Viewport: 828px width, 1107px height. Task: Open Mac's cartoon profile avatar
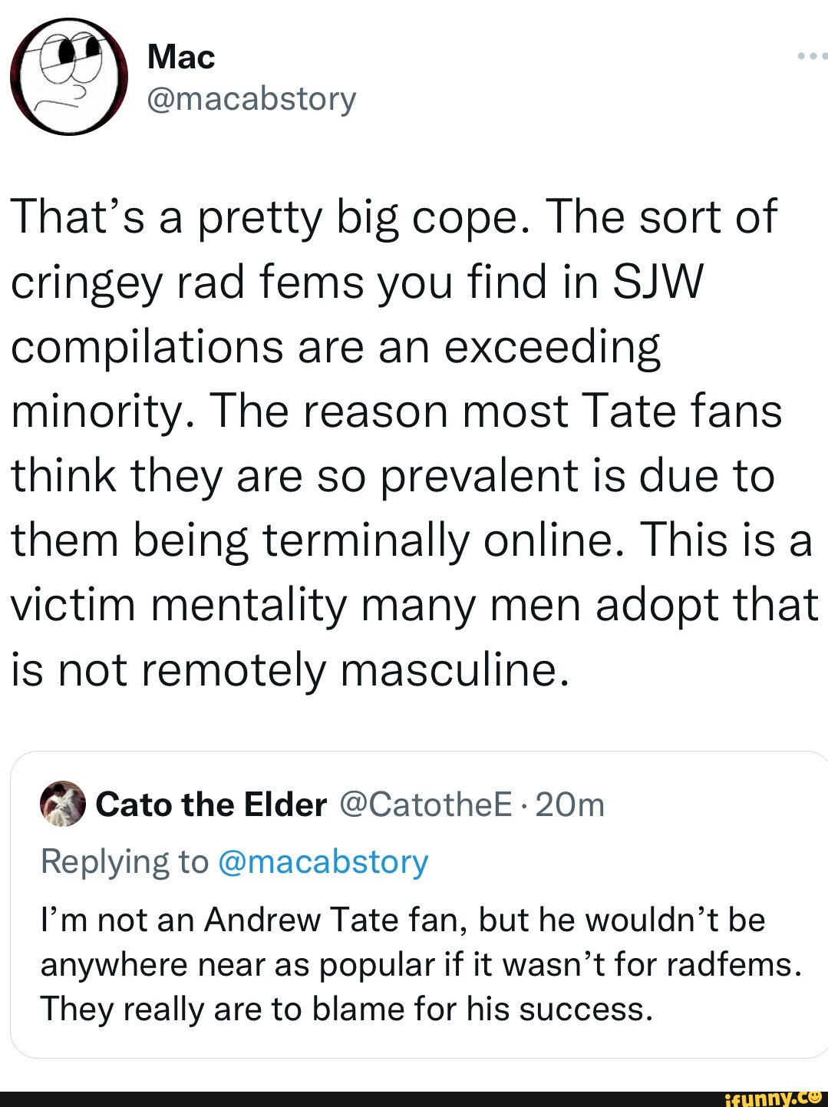(x=68, y=76)
